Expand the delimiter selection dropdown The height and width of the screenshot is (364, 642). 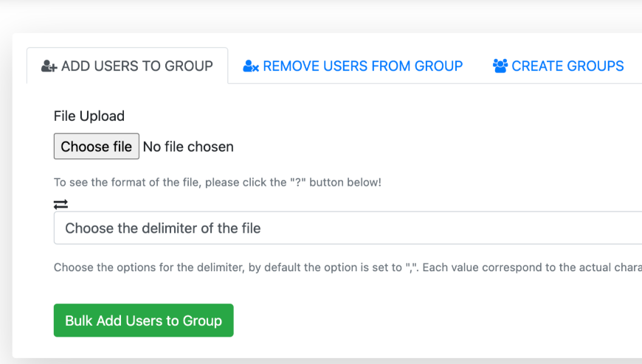[x=347, y=228]
